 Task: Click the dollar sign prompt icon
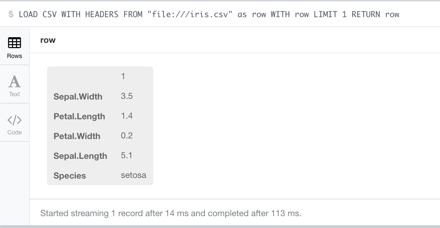(11, 14)
